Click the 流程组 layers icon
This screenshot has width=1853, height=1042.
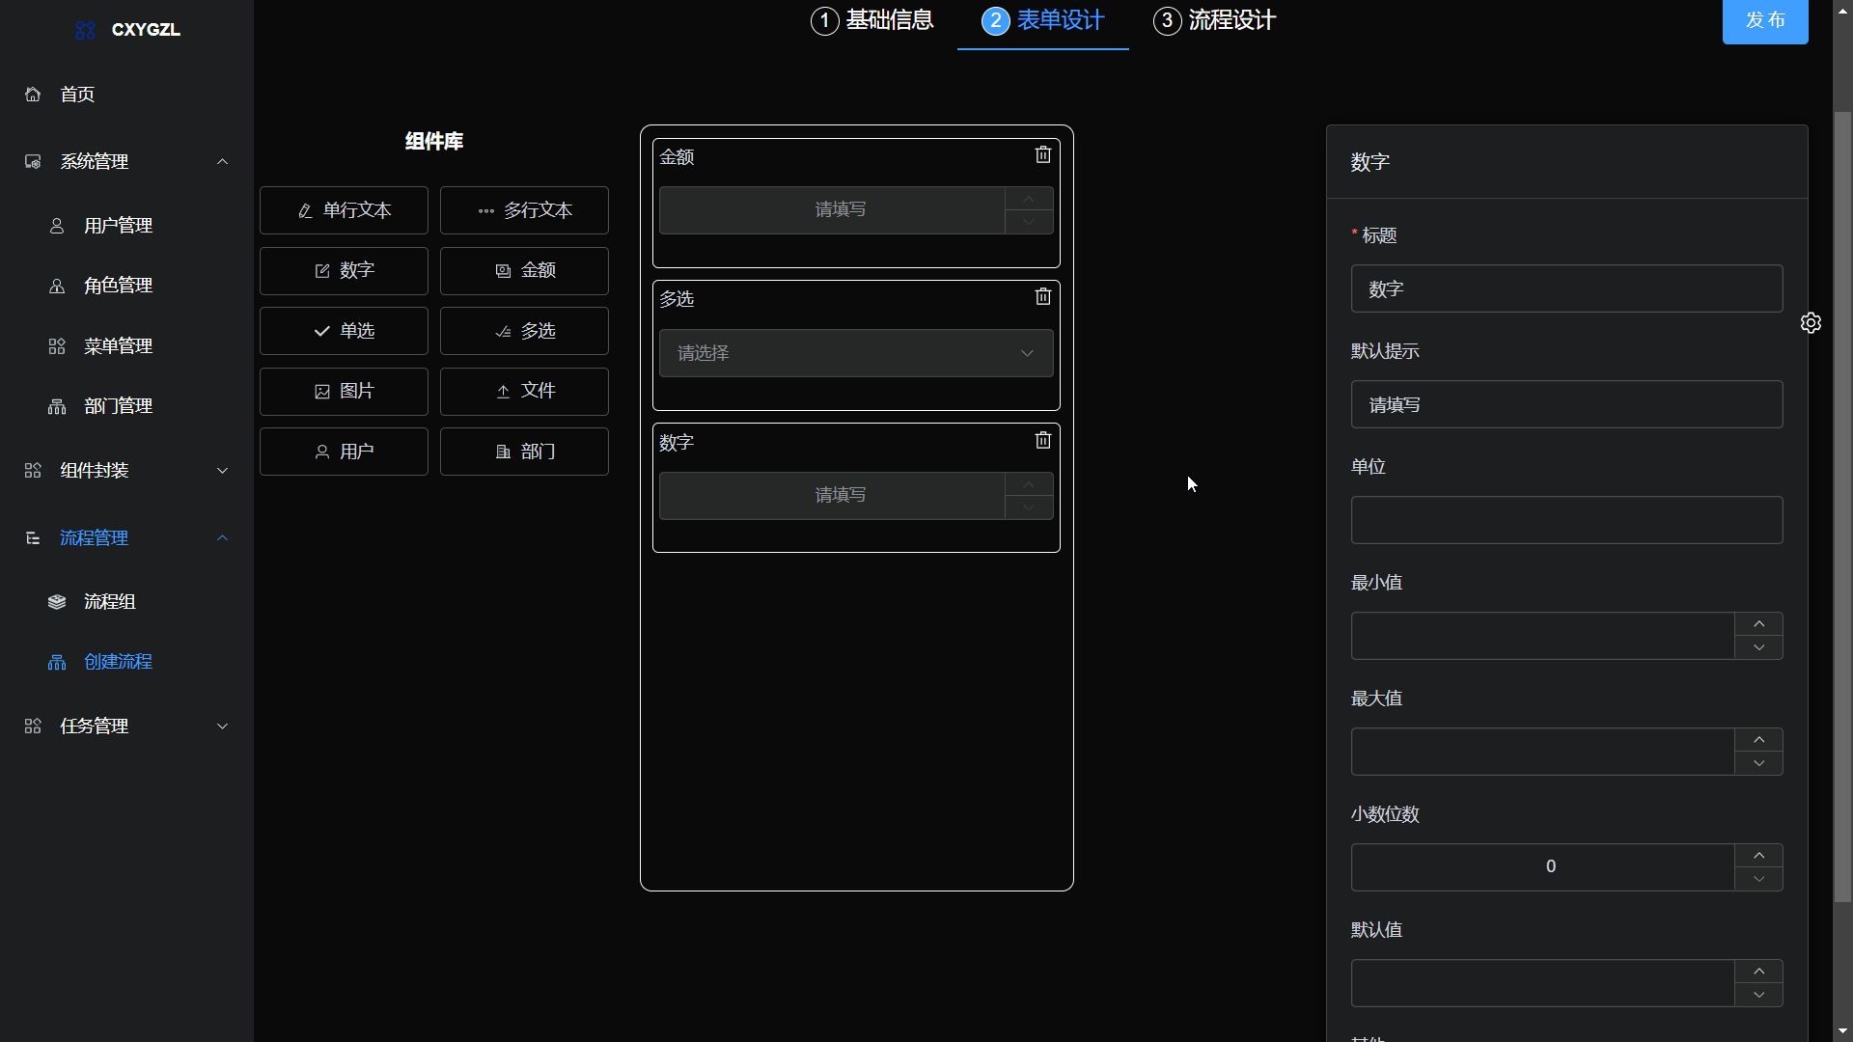point(57,602)
